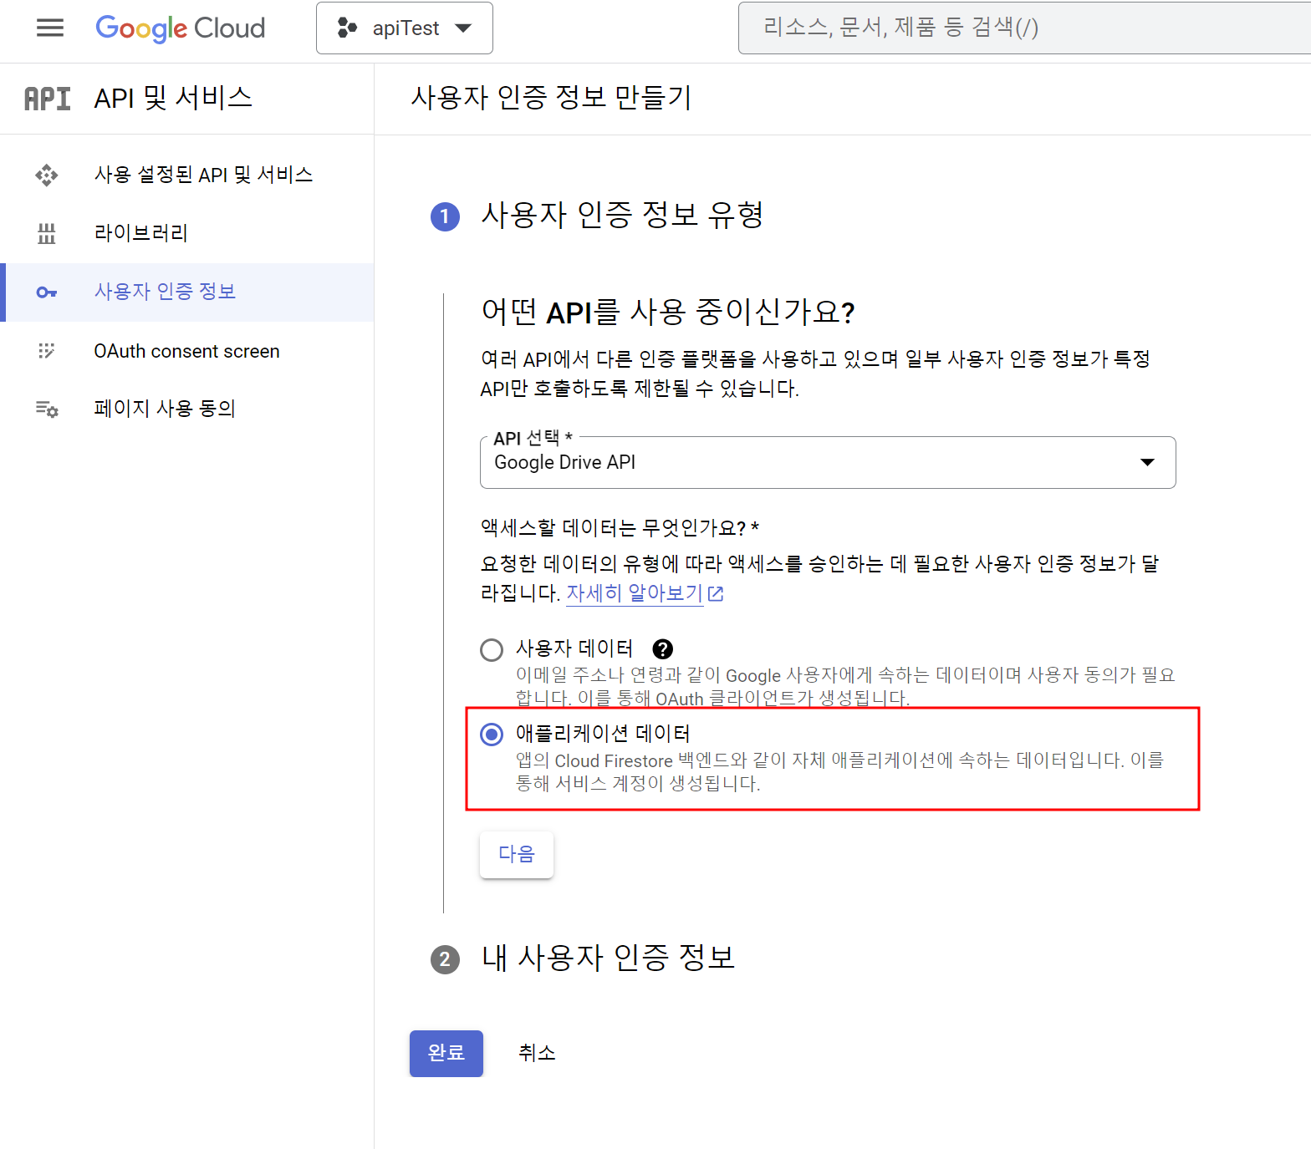Image resolution: width=1311 pixels, height=1149 pixels.
Task: Click the 사용자 데이터 description text
Action: 845,687
